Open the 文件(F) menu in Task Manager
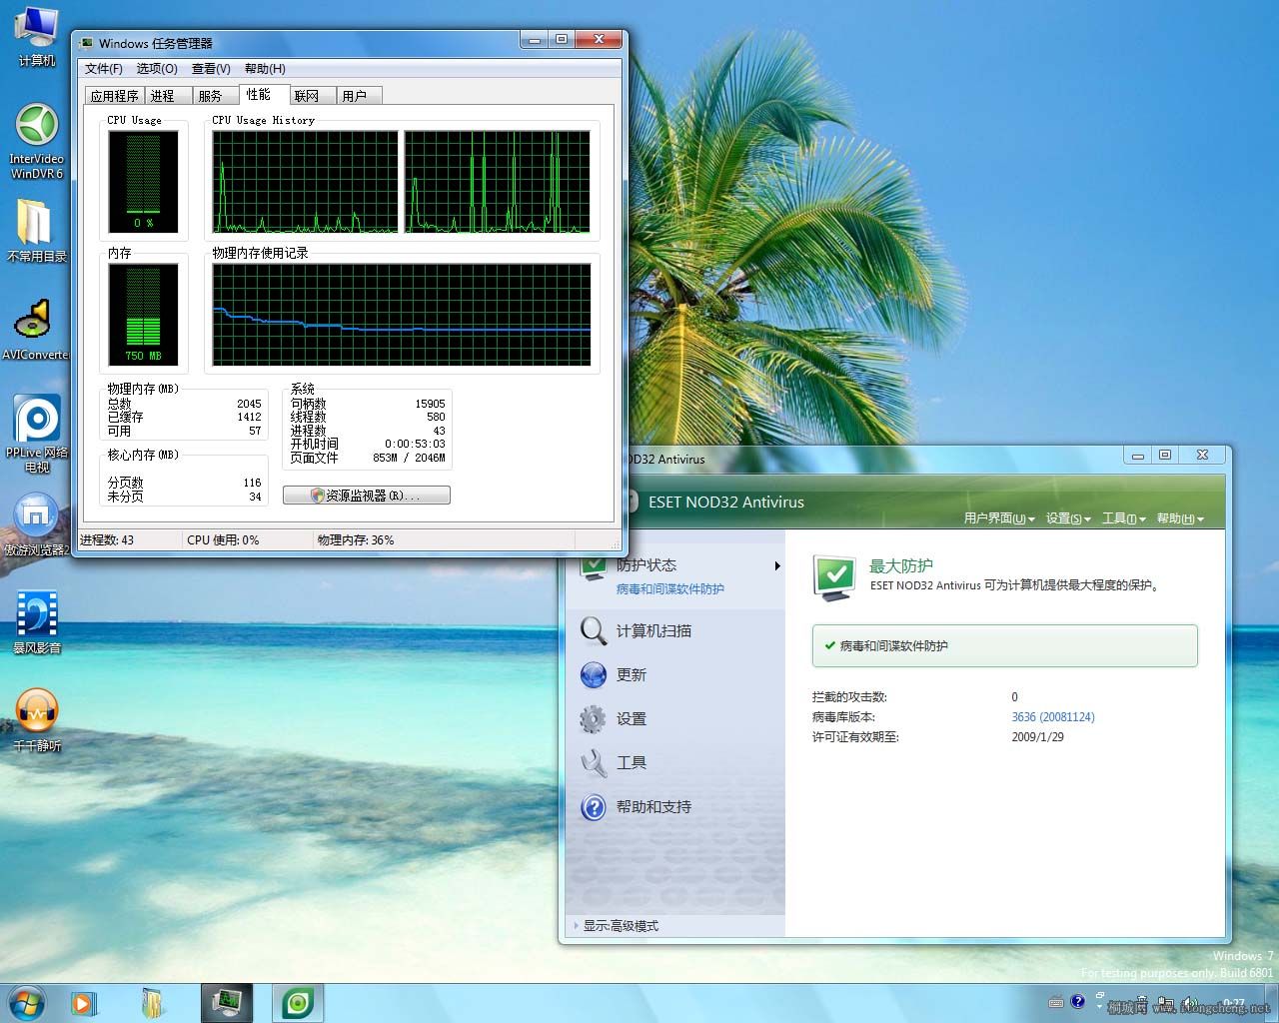1279x1023 pixels. point(104,69)
